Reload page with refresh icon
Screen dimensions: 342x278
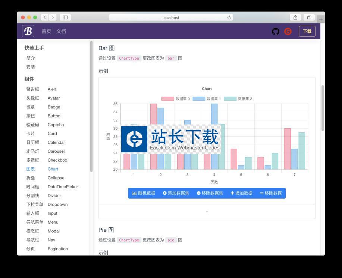tap(229, 18)
